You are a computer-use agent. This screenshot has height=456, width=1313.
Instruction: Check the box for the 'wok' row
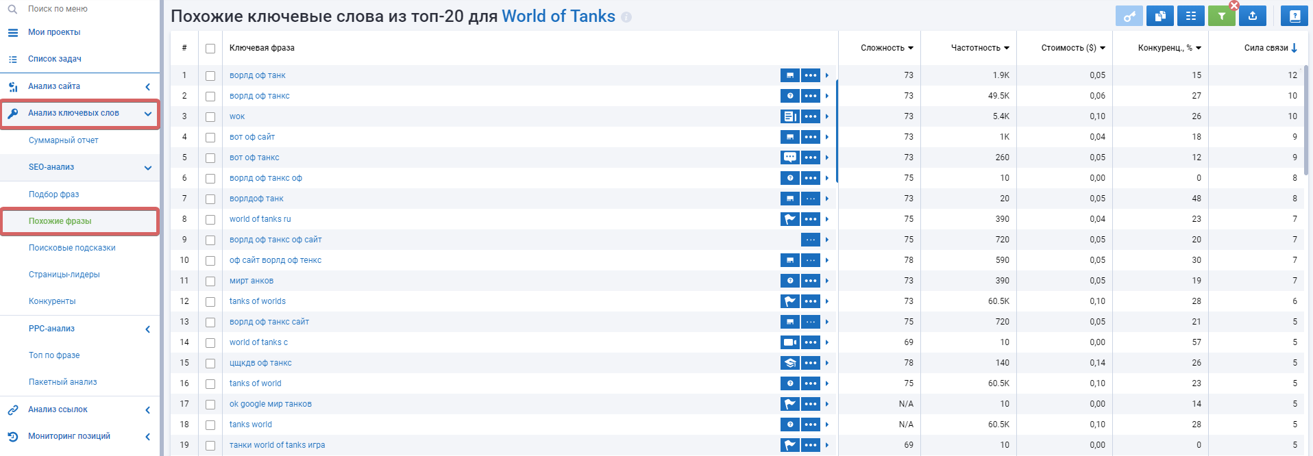(210, 117)
